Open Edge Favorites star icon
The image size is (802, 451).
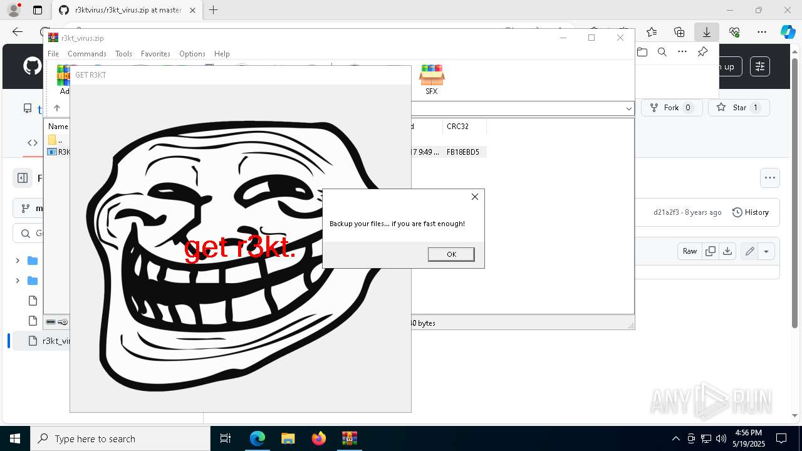(x=652, y=32)
